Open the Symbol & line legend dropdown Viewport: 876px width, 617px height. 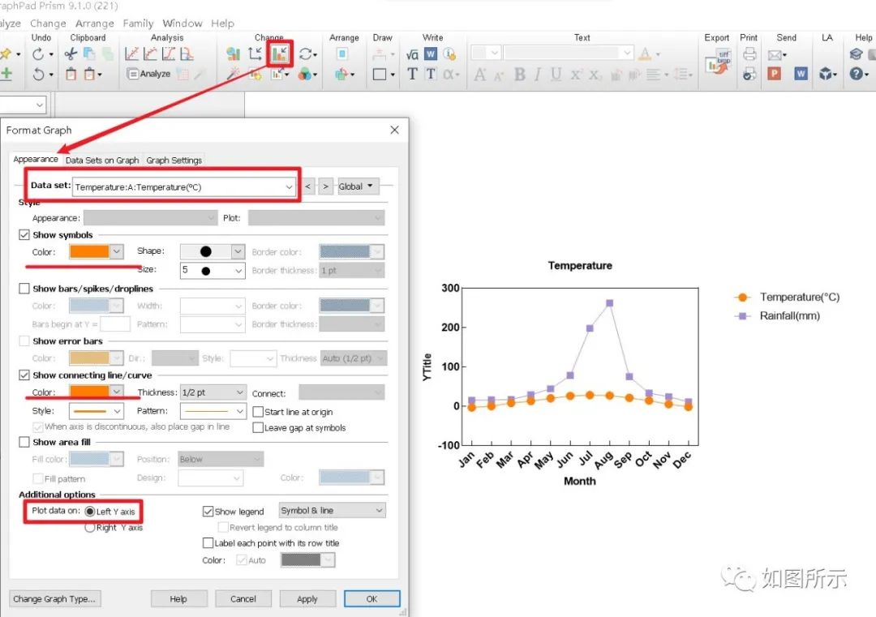point(332,510)
